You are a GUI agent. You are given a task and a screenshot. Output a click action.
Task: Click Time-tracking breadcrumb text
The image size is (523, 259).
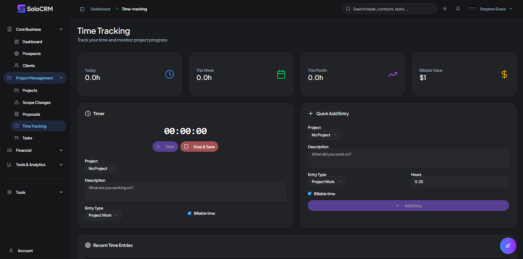click(134, 9)
